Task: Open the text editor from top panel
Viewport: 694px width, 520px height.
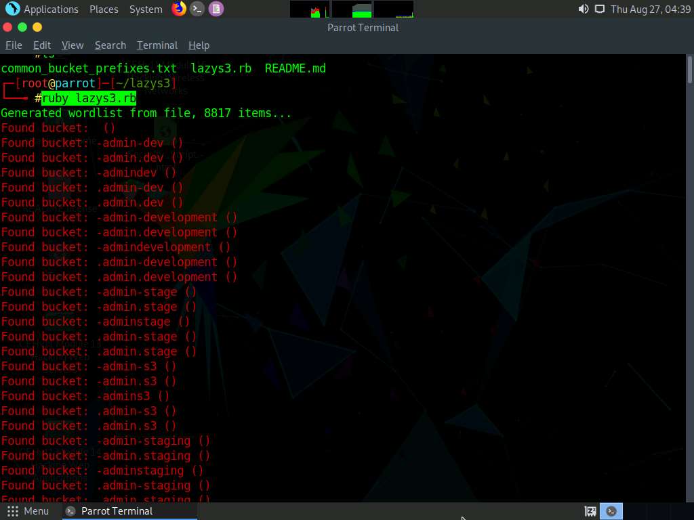Action: pyautogui.click(x=216, y=9)
